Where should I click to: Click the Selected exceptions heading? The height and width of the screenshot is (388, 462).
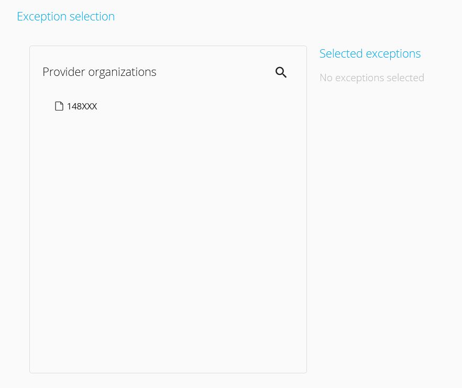point(370,54)
